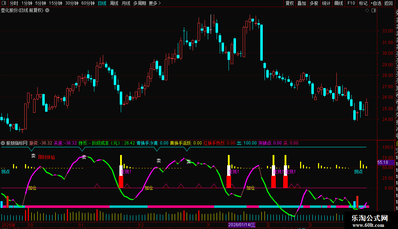The image size is (398, 229).
Task: Click the 限时体验 red label
Action: (x=46, y=157)
